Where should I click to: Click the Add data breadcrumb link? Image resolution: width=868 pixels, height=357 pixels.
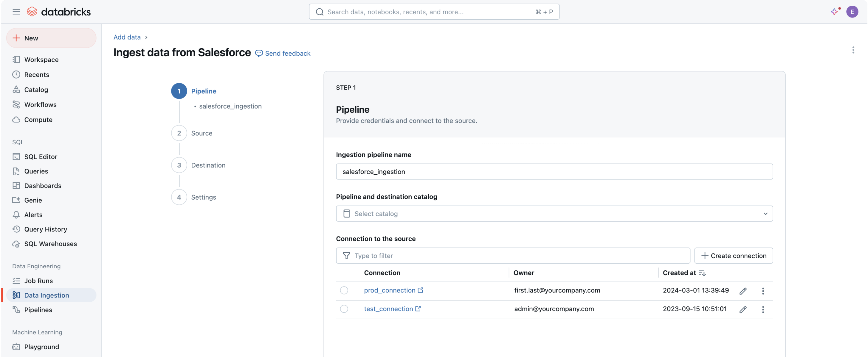[127, 37]
